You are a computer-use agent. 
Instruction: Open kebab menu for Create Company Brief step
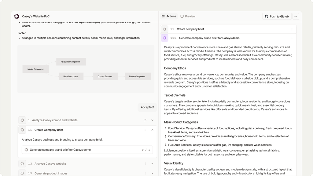click(145, 130)
